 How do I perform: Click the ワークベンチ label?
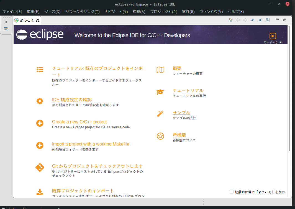point(273,42)
